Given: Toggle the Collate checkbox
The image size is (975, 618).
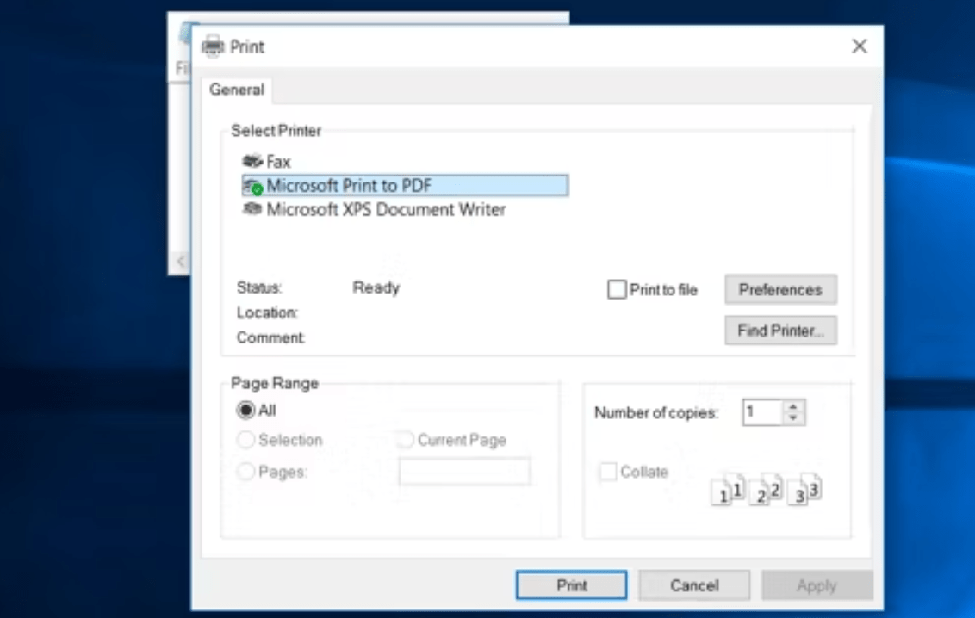Looking at the screenshot, I should (x=608, y=472).
